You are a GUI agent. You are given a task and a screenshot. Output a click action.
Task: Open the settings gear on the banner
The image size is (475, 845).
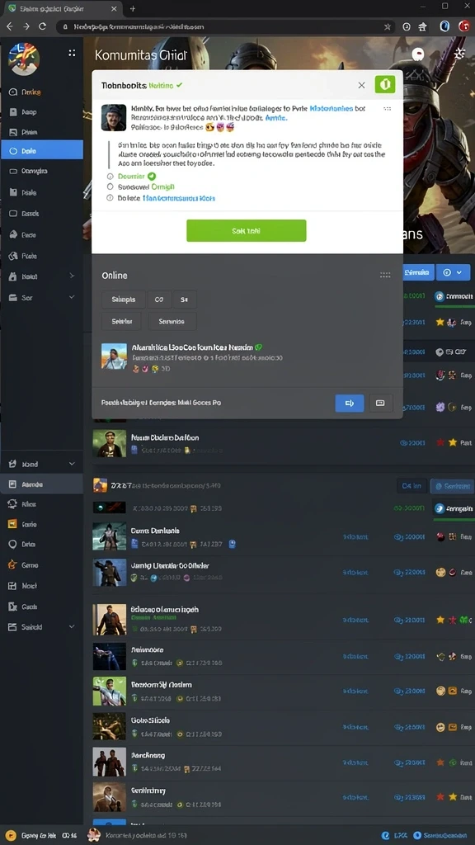tap(459, 54)
